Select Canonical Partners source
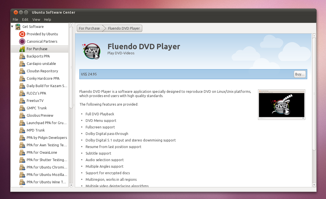The image size is (326, 199). (42, 42)
